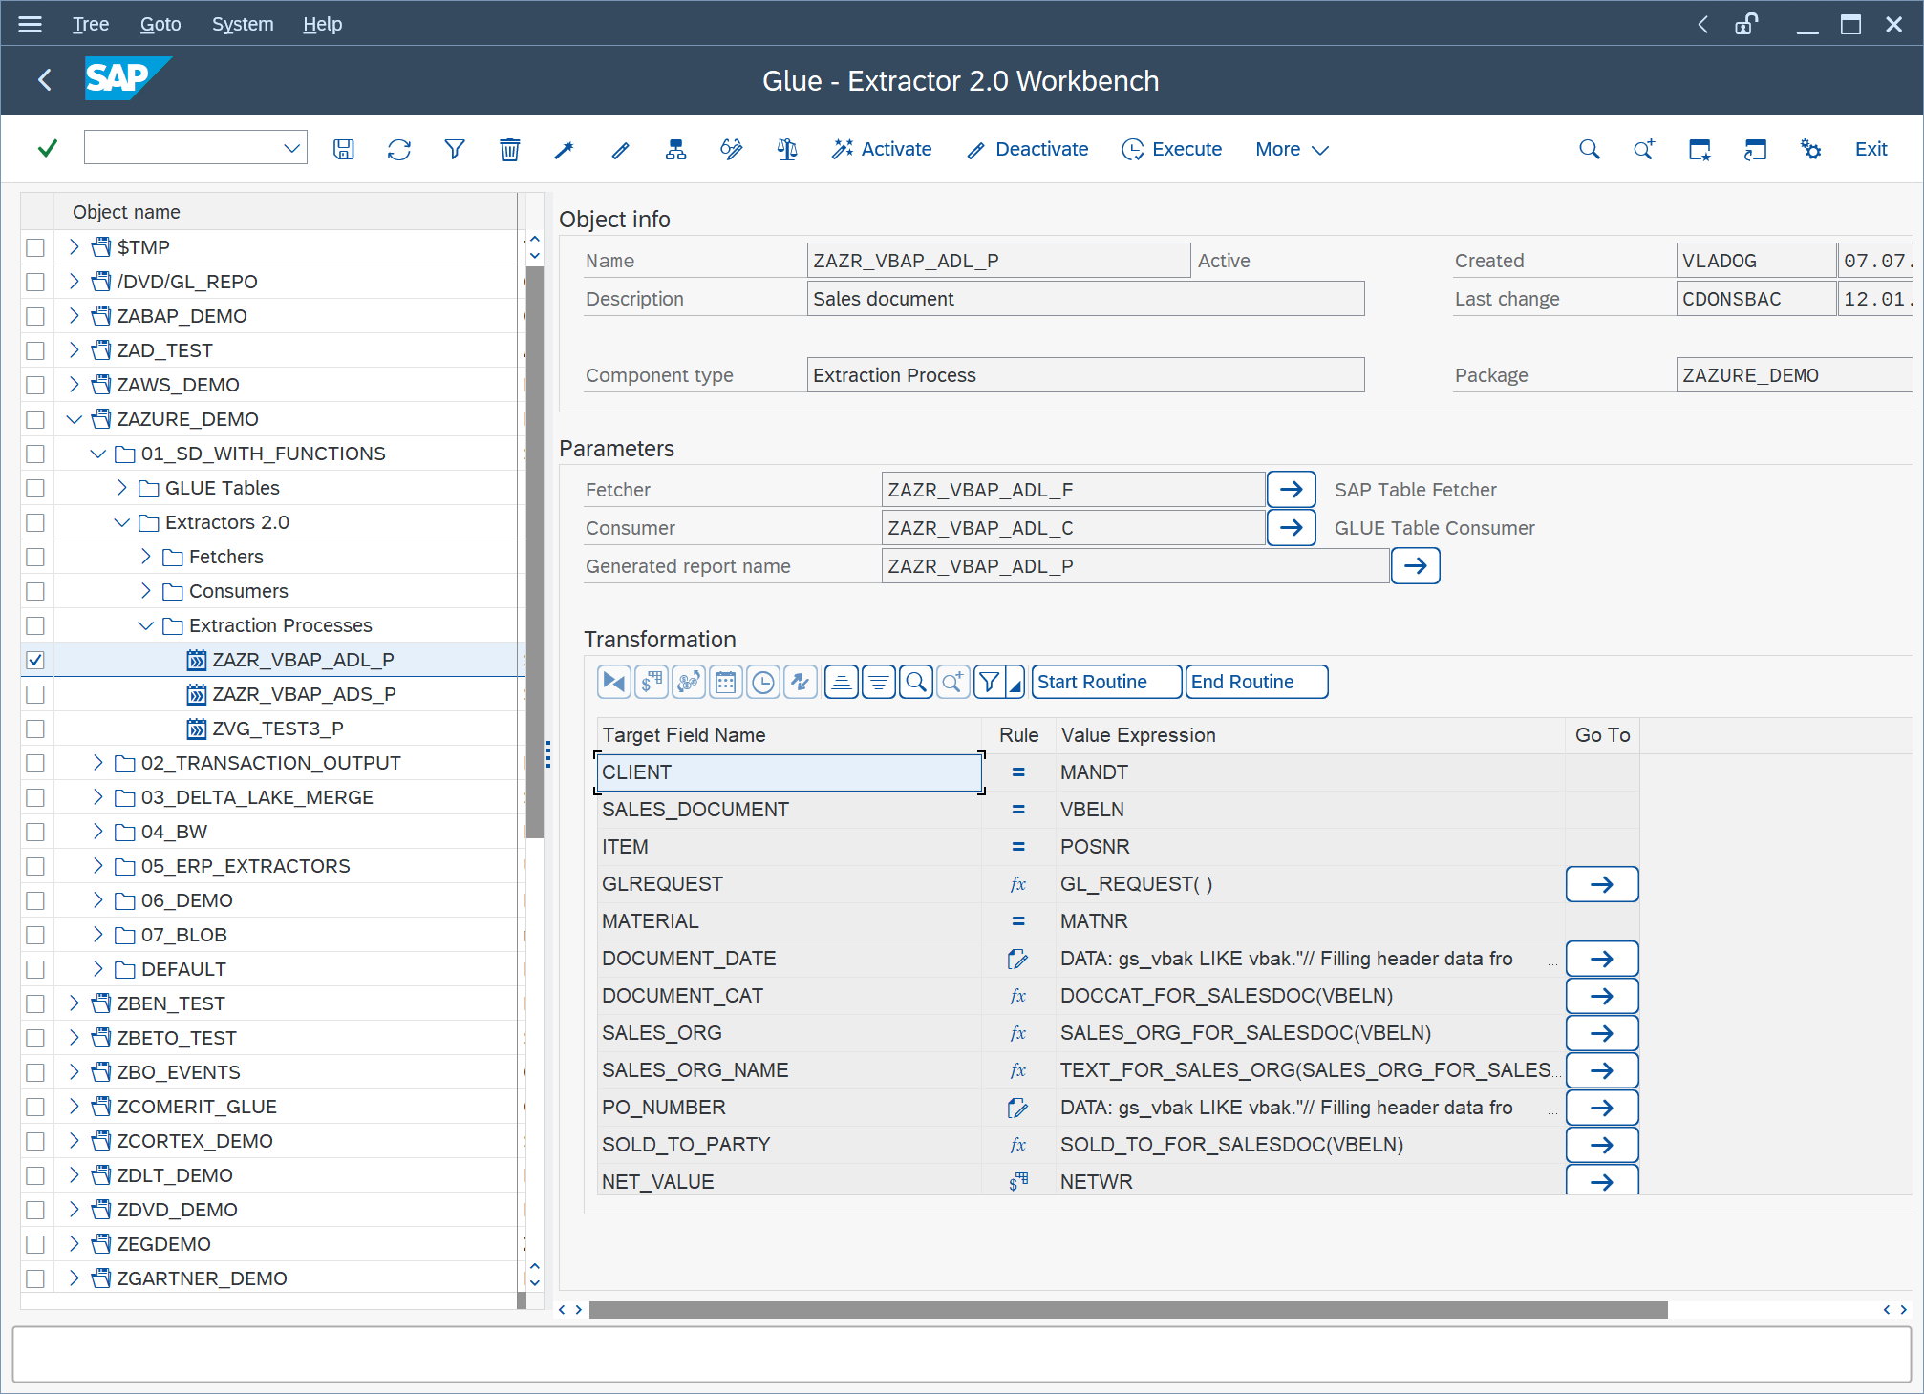
Task: Open the More toolbar dropdown
Action: [x=1292, y=150]
